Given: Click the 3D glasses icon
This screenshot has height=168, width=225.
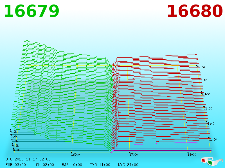Looking at the screenshot, I should click(x=211, y=161).
